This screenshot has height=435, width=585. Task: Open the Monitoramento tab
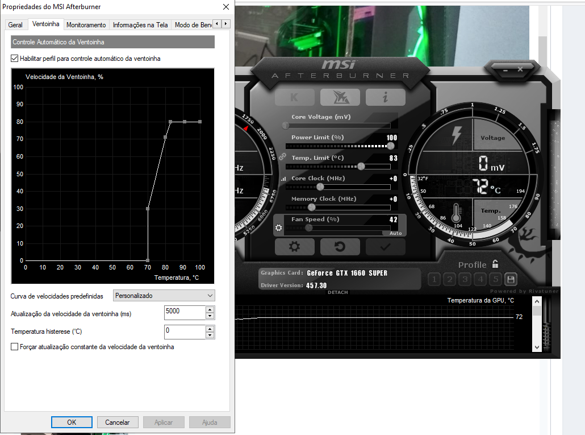point(86,25)
